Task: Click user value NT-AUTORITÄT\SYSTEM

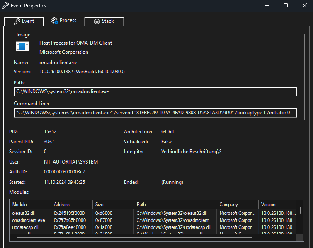Action: pyautogui.click(x=71, y=162)
